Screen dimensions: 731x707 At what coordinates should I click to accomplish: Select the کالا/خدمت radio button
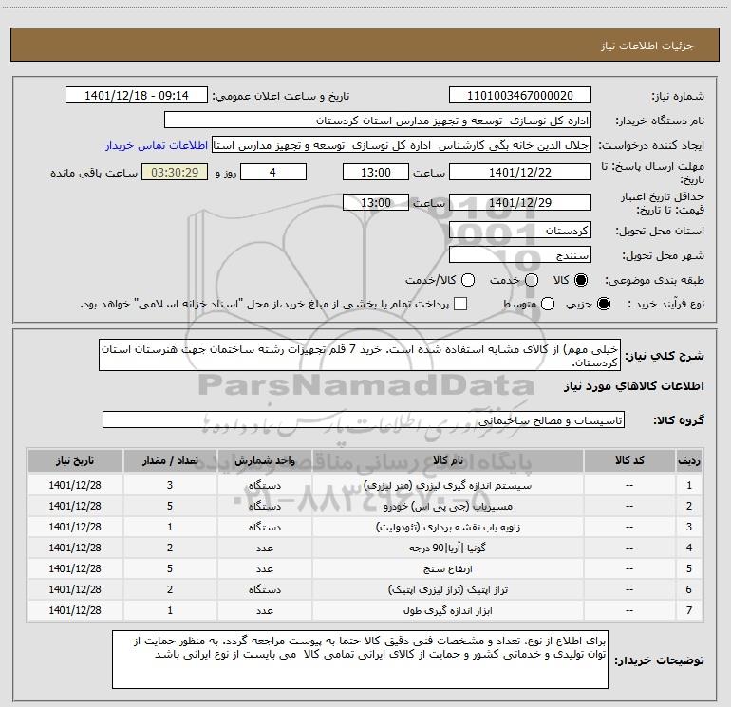468,280
